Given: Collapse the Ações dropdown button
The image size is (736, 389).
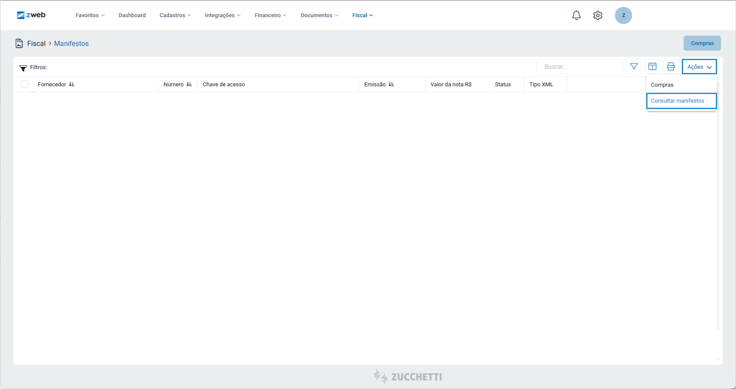Looking at the screenshot, I should (x=699, y=67).
